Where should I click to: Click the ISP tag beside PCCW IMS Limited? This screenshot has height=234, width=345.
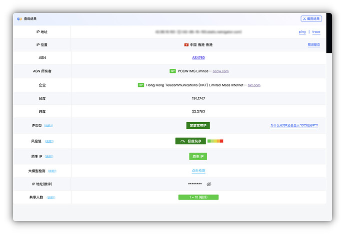pyautogui.click(x=172, y=71)
